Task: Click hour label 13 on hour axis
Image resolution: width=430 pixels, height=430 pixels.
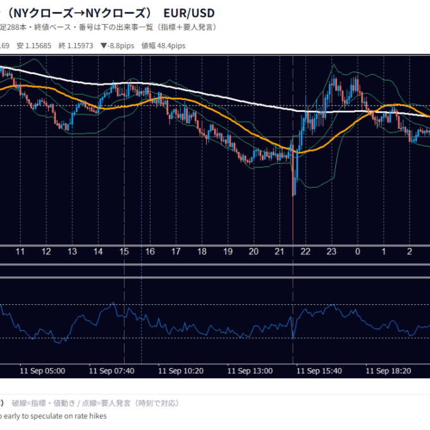Action: (72, 252)
